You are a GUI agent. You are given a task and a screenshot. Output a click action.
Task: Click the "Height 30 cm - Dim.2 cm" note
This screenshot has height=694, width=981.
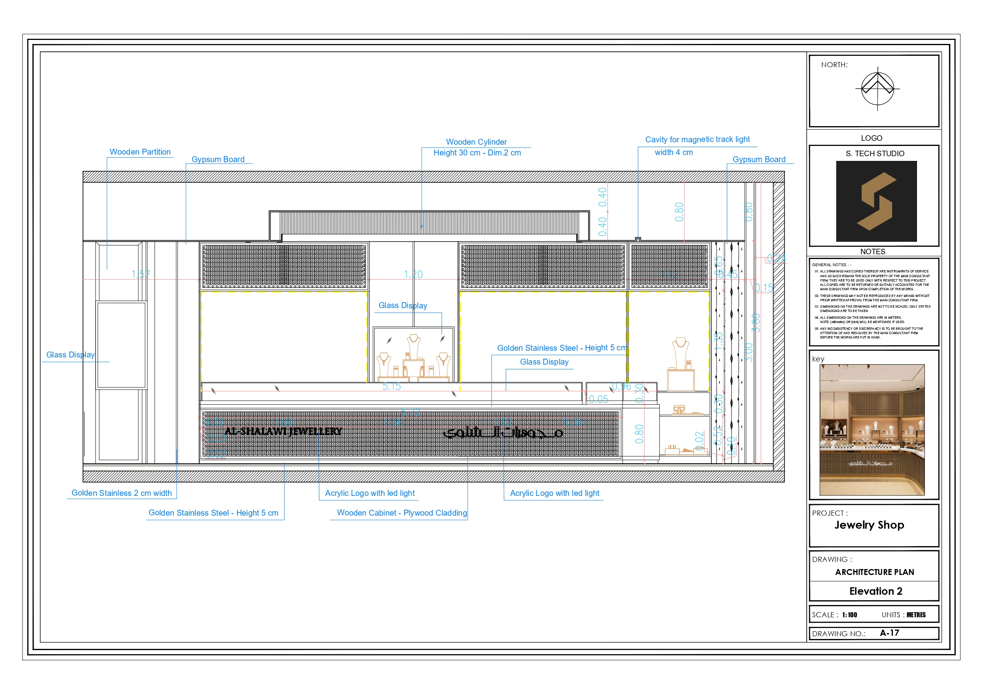coord(477,153)
